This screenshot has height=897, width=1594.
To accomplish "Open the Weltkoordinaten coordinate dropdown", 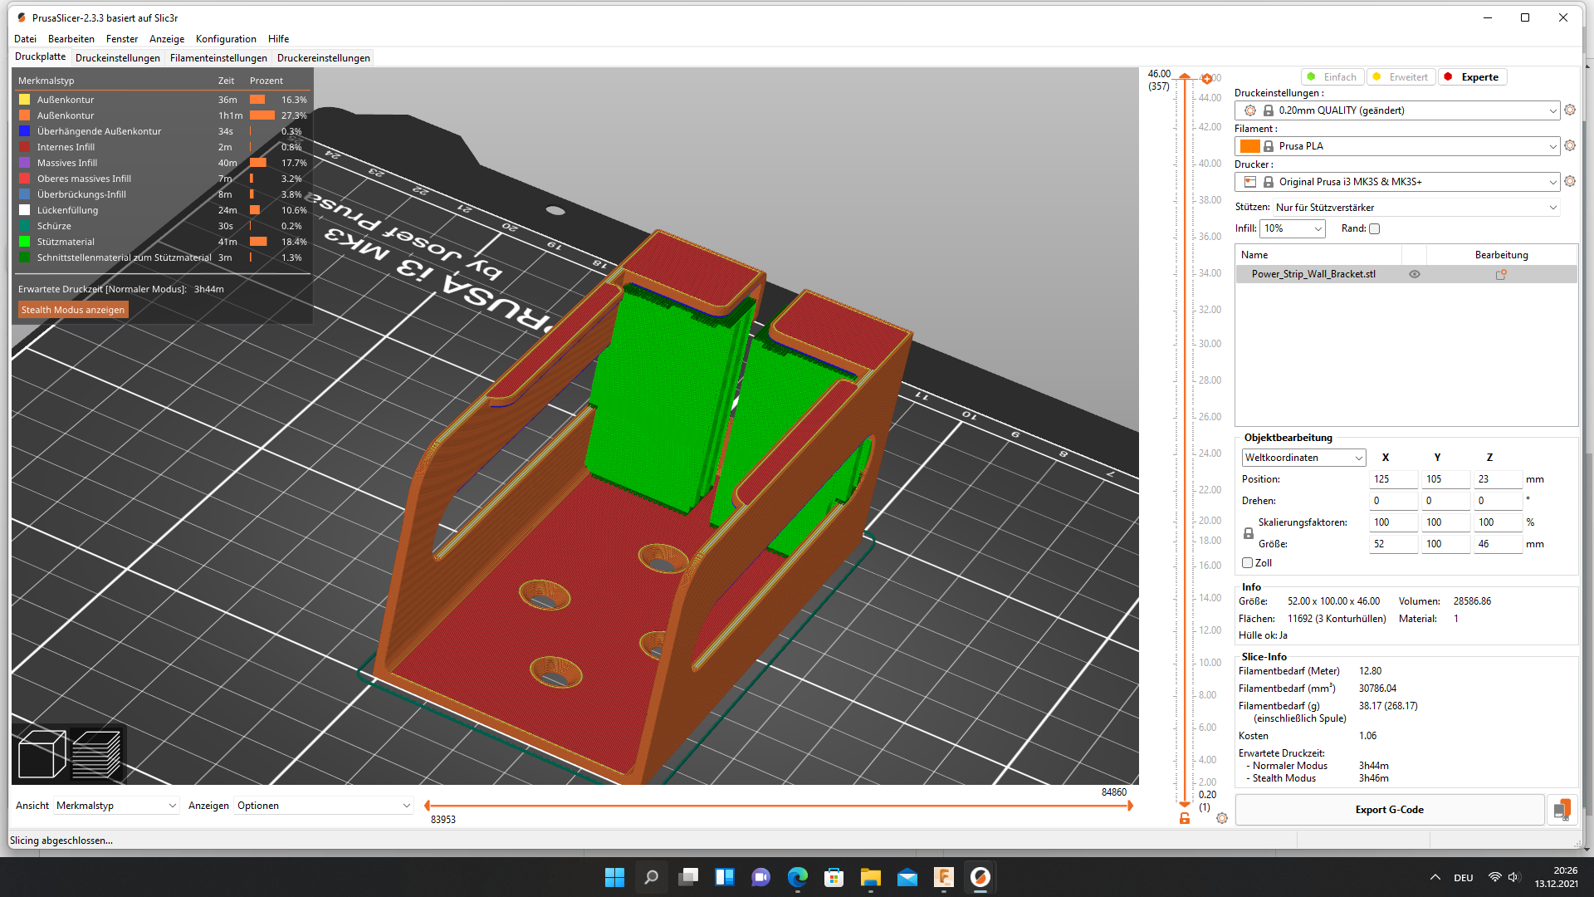I will click(1303, 458).
